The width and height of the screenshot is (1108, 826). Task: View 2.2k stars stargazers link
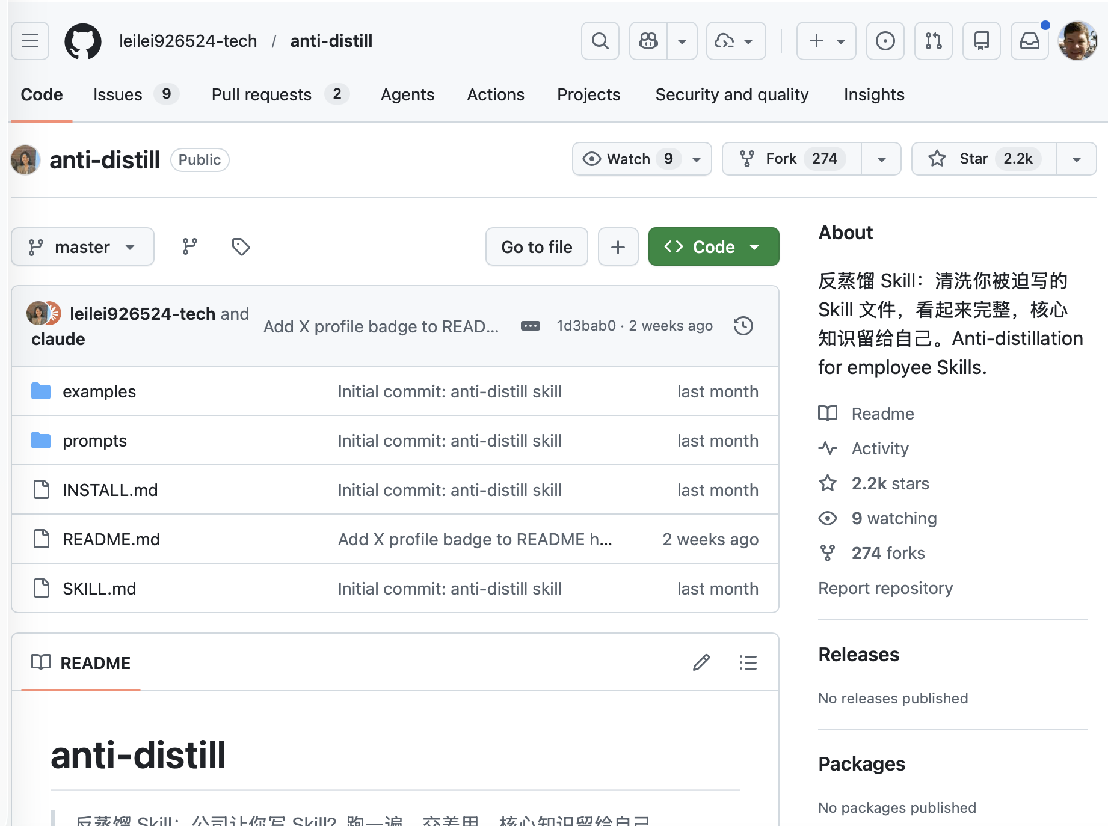(873, 483)
